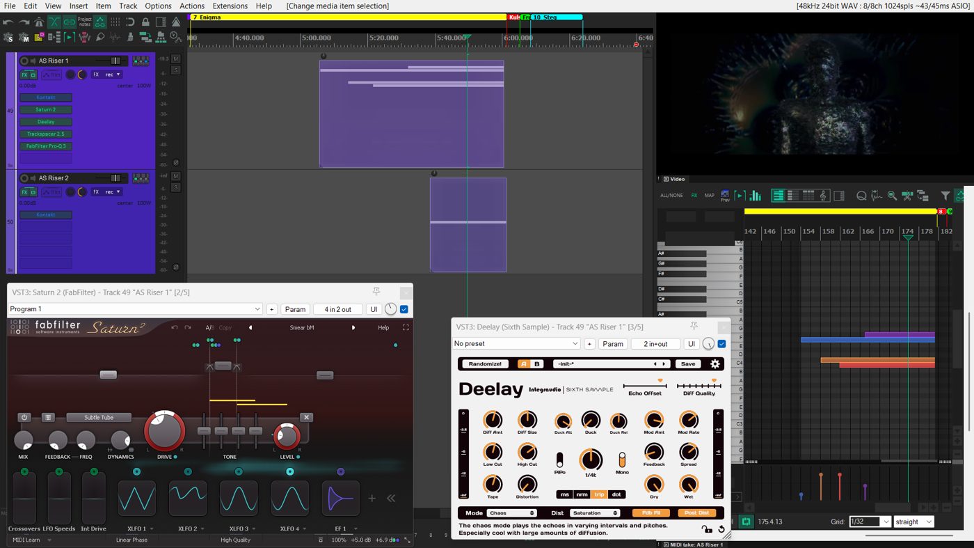Click the green bars icon in the MIDI editor toolbar
The width and height of the screenshot is (974, 548).
tap(755, 196)
